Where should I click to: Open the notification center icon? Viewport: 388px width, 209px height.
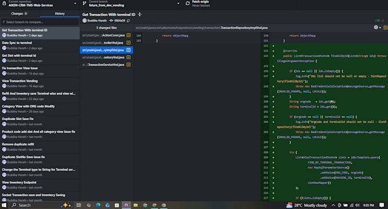[x=382, y=205]
